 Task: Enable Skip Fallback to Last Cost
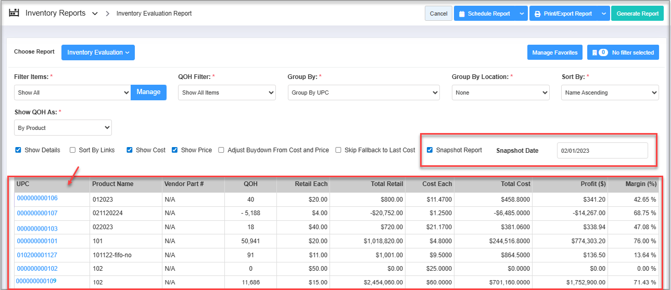click(x=339, y=150)
